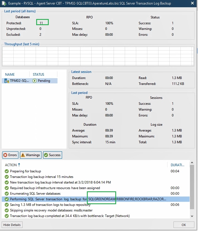Click the green check on Success filter
The width and height of the screenshot is (198, 231).
(46, 155)
